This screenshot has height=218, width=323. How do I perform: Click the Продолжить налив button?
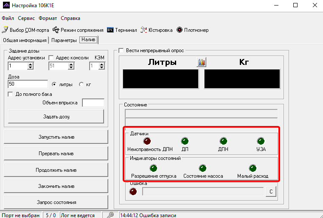coord(56,170)
